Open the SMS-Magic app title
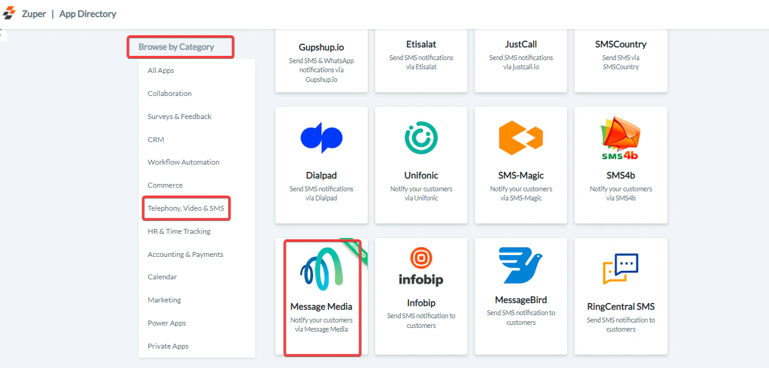The image size is (769, 368). (521, 175)
